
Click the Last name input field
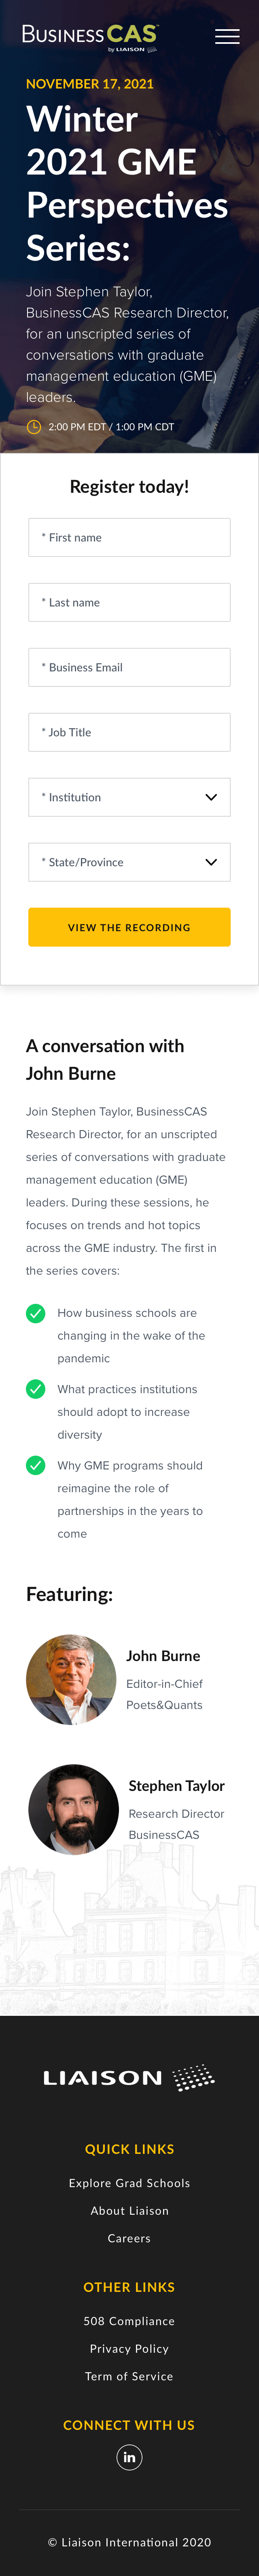[x=129, y=602]
